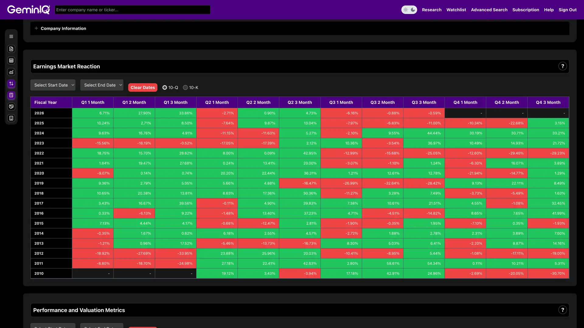Select the calculator icon in sidebar

(11, 95)
